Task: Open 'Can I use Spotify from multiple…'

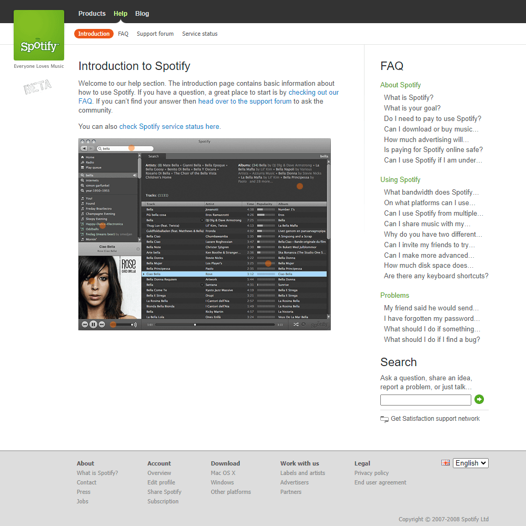Action: (434, 214)
